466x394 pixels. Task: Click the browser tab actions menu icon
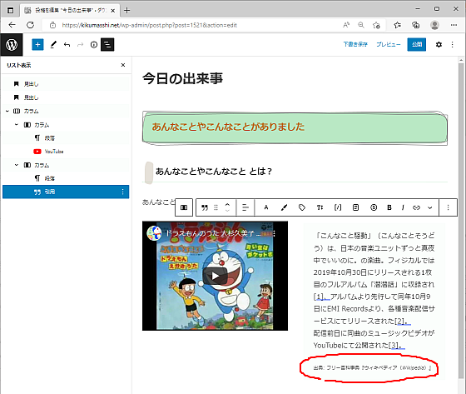pyautogui.click(x=10, y=11)
